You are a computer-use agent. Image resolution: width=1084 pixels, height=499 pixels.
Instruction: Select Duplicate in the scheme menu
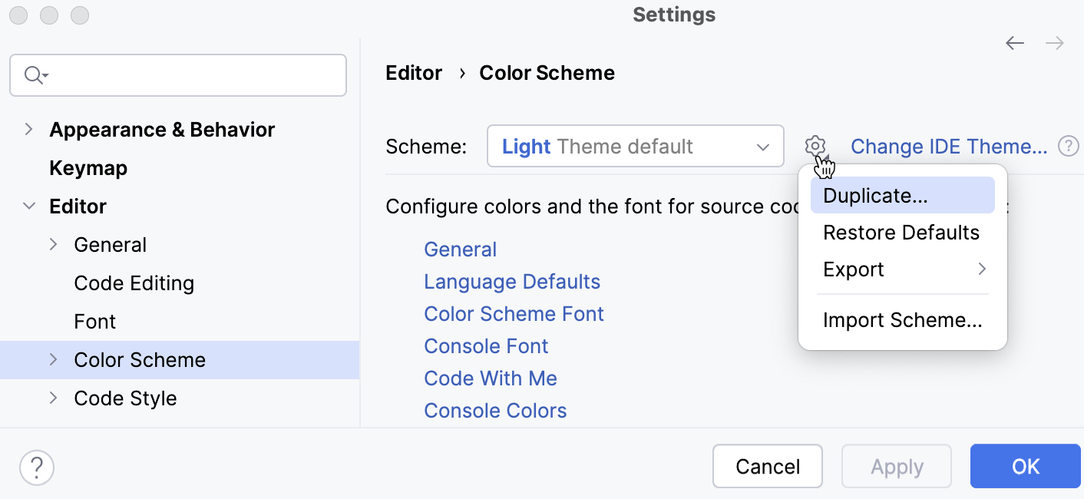click(x=874, y=195)
